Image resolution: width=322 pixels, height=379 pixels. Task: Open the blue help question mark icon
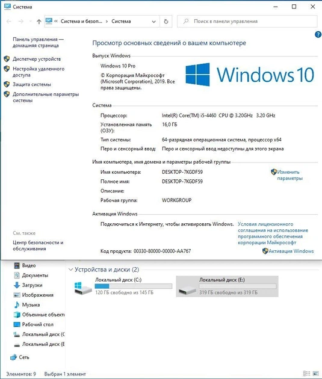coord(318,34)
